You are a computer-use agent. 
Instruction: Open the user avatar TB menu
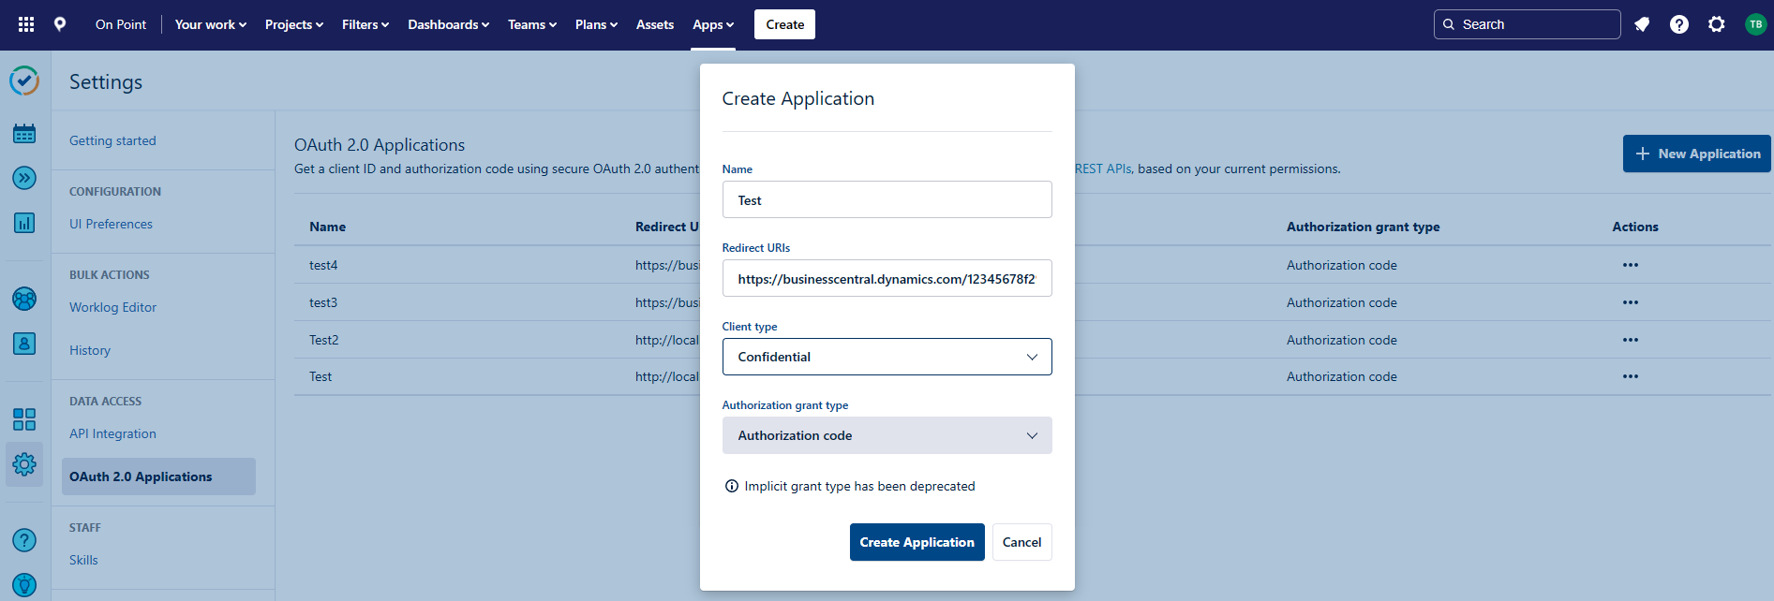point(1755,24)
